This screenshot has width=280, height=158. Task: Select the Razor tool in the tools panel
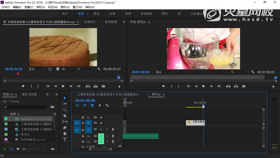65,116
